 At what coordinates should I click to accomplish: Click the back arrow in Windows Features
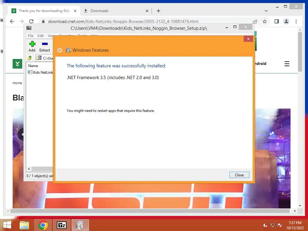(60, 50)
